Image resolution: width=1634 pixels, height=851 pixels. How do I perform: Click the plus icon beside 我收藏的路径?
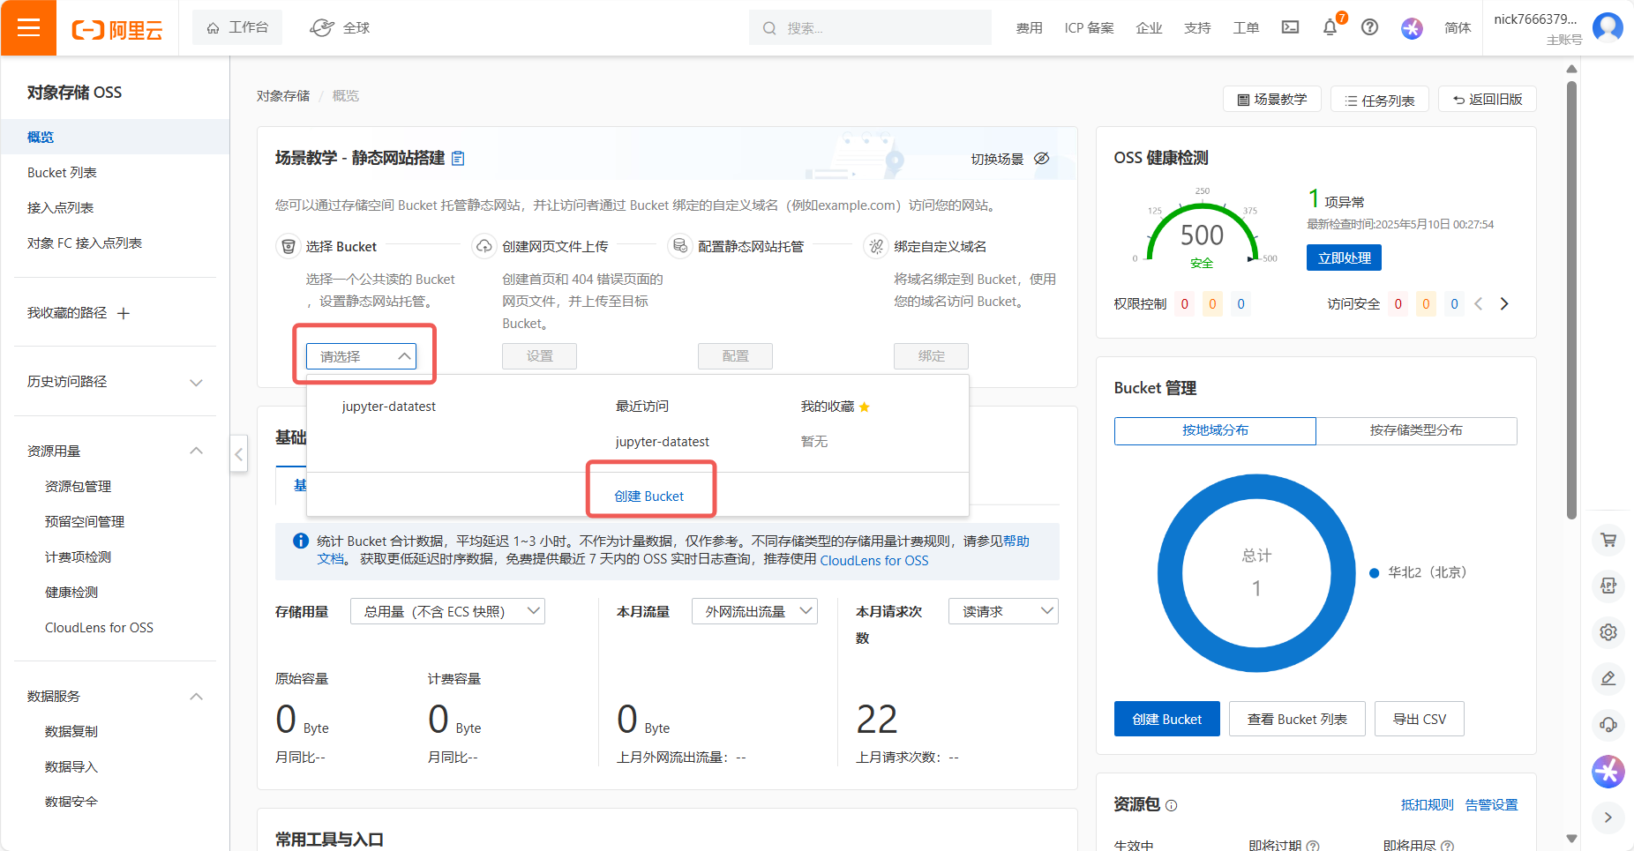tap(124, 314)
